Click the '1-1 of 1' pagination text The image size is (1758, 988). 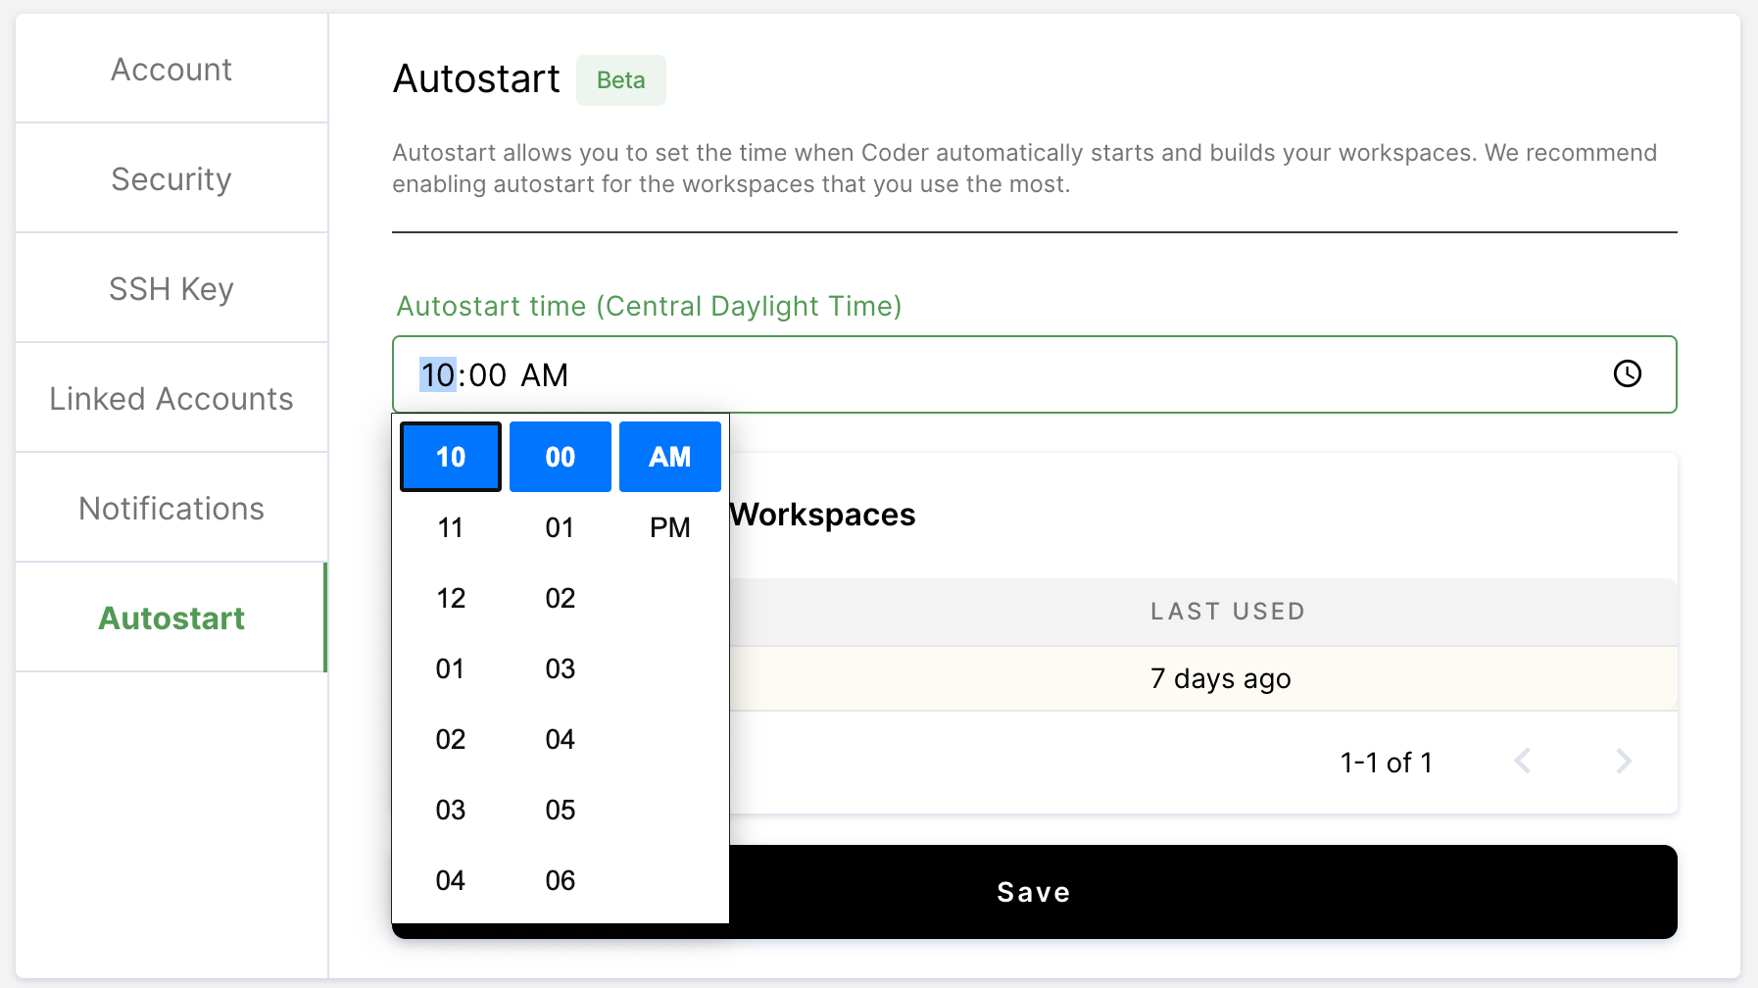(1387, 763)
